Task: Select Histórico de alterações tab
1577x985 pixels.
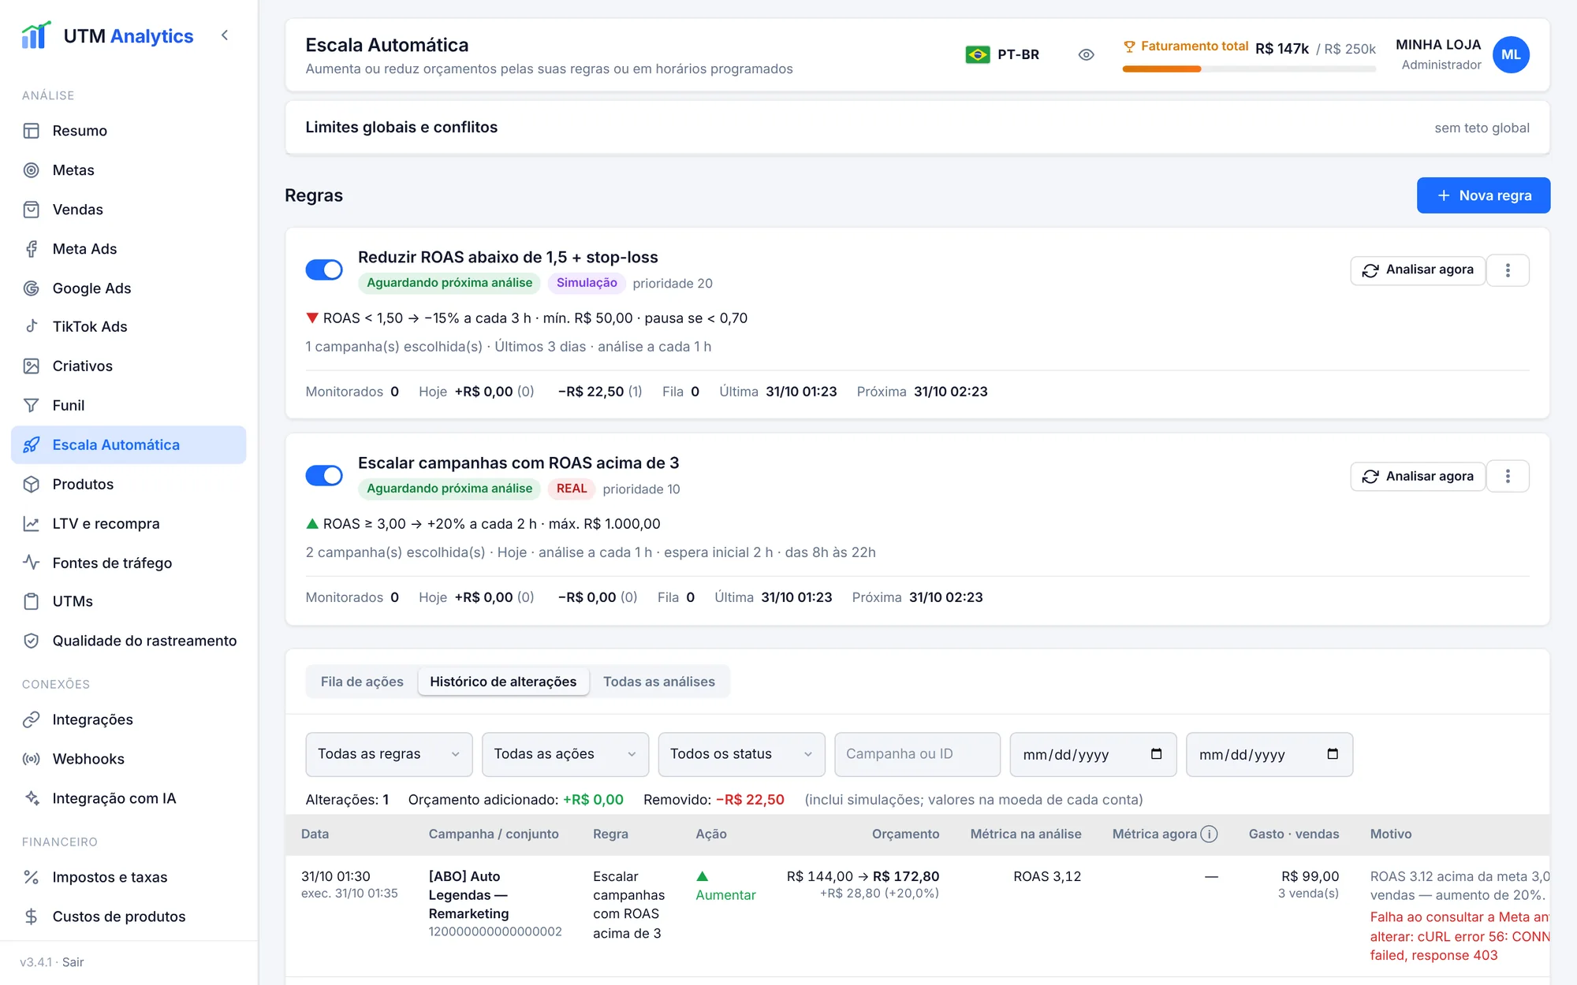Action: click(503, 682)
